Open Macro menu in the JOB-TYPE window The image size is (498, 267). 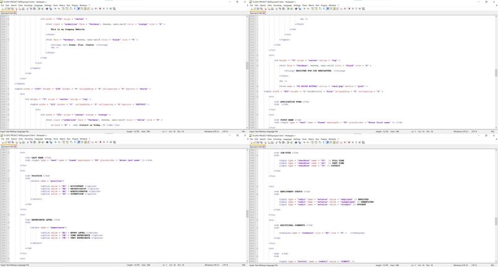coord(311,139)
